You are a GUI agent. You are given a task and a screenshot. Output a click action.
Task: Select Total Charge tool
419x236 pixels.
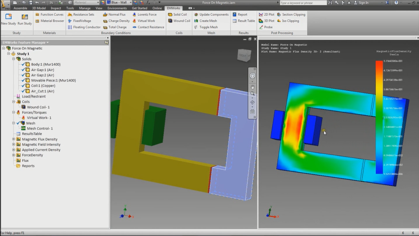(115, 27)
